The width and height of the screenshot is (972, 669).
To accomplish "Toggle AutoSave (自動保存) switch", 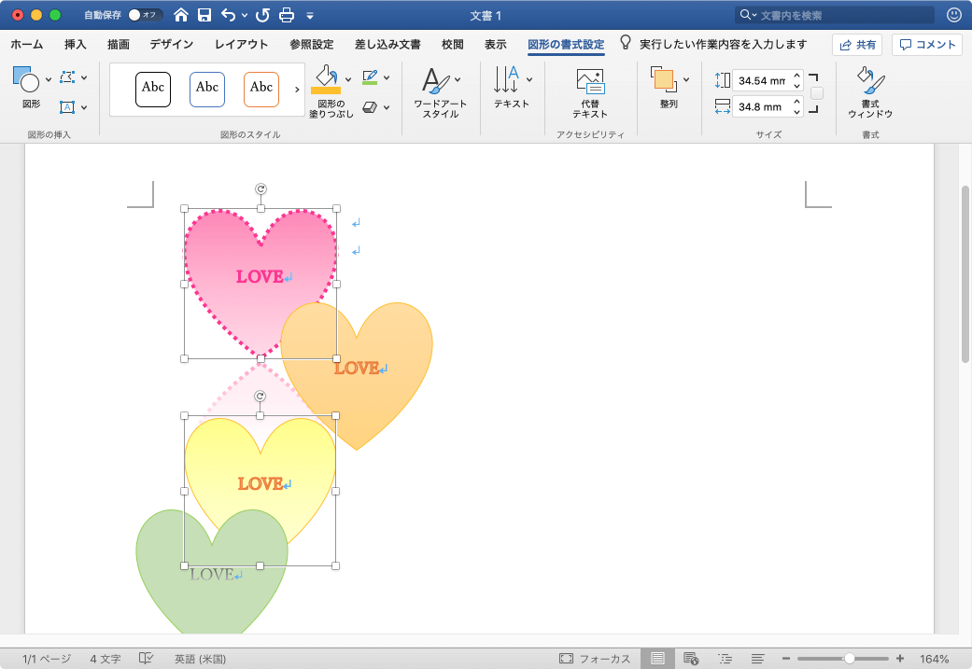I will (145, 15).
